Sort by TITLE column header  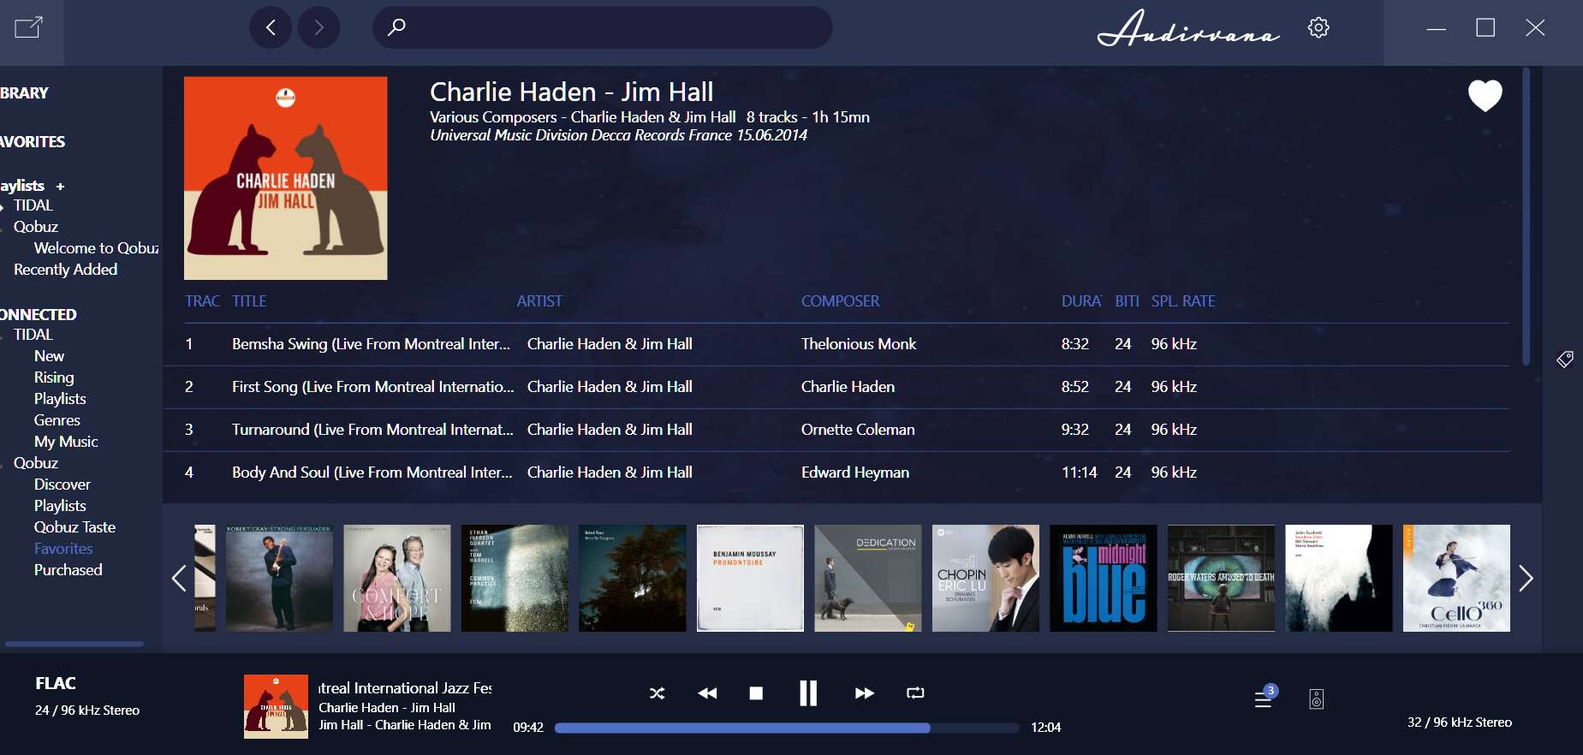coord(249,301)
